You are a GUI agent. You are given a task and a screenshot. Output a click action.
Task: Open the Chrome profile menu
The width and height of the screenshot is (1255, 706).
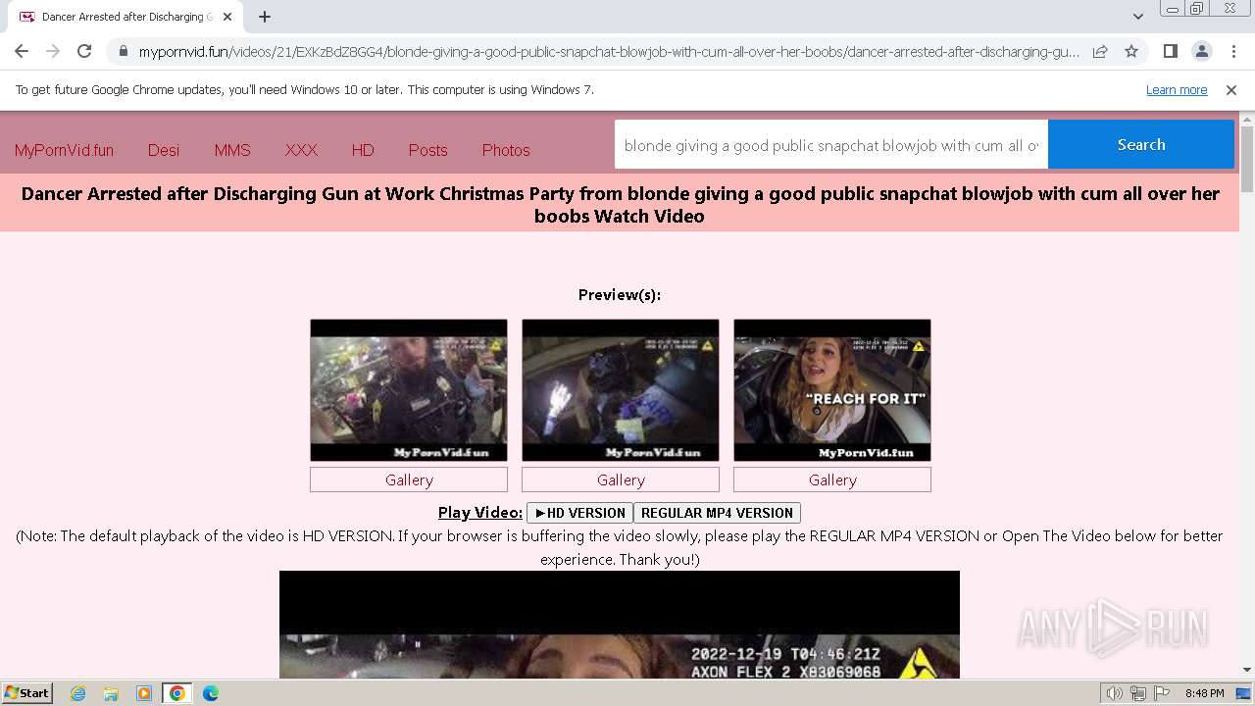1201,51
